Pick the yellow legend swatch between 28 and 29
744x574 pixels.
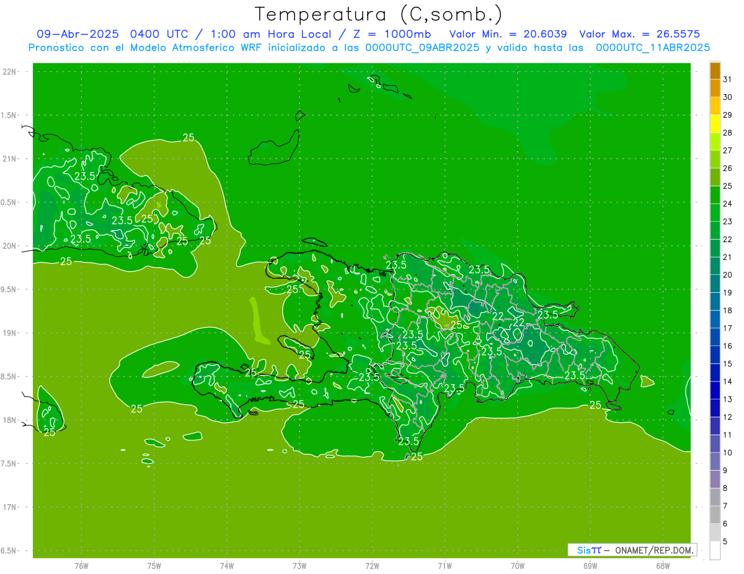(715, 124)
